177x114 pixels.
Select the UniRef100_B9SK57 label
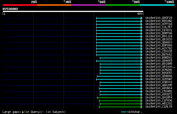click(x=159, y=73)
